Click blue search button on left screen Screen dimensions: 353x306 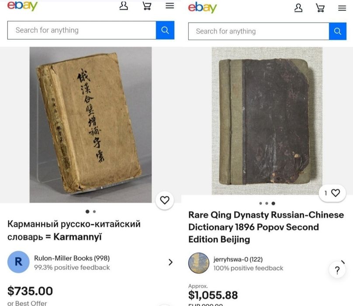tap(165, 30)
